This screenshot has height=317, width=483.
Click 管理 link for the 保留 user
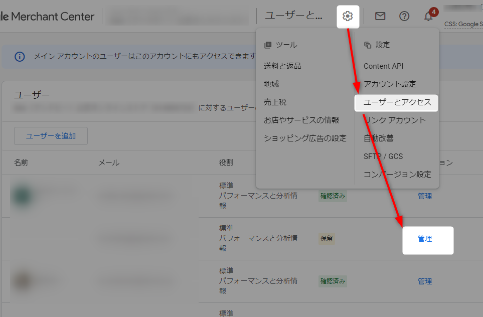coord(425,239)
